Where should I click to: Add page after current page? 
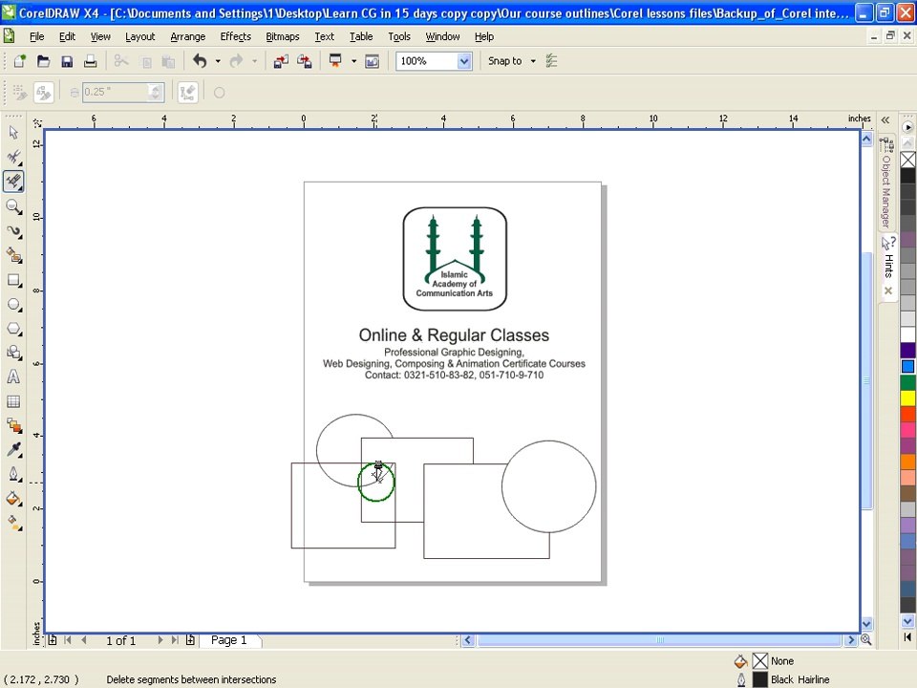tap(190, 640)
